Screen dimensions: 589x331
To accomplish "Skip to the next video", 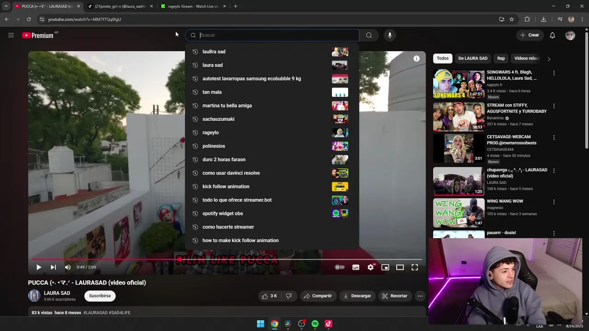I will (x=53, y=267).
